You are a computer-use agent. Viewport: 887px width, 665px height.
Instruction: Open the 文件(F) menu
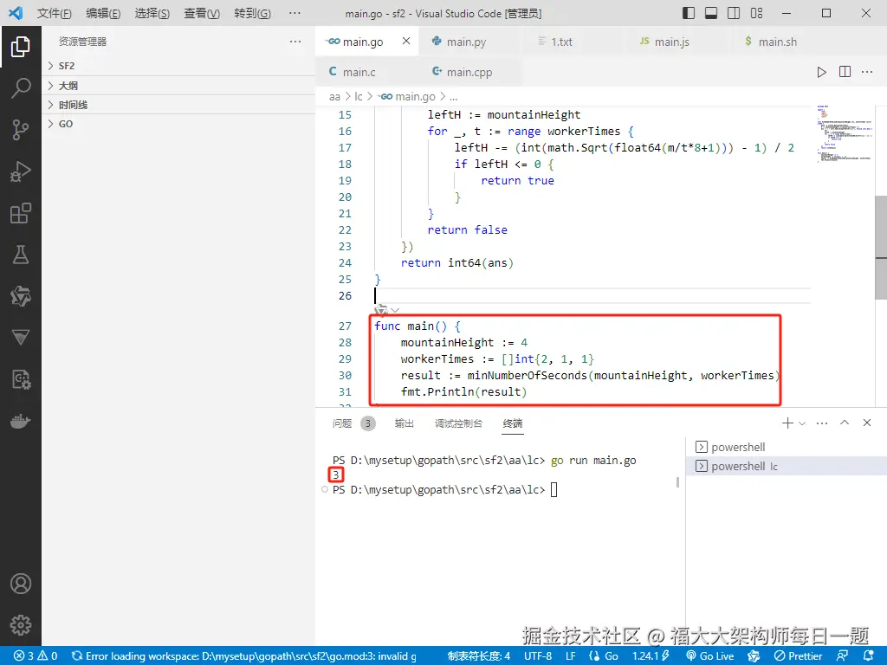pos(55,13)
